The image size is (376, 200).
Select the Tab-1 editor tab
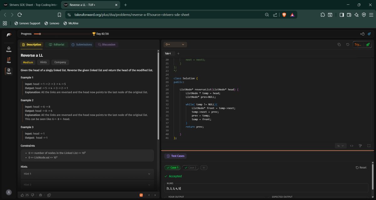168,53
